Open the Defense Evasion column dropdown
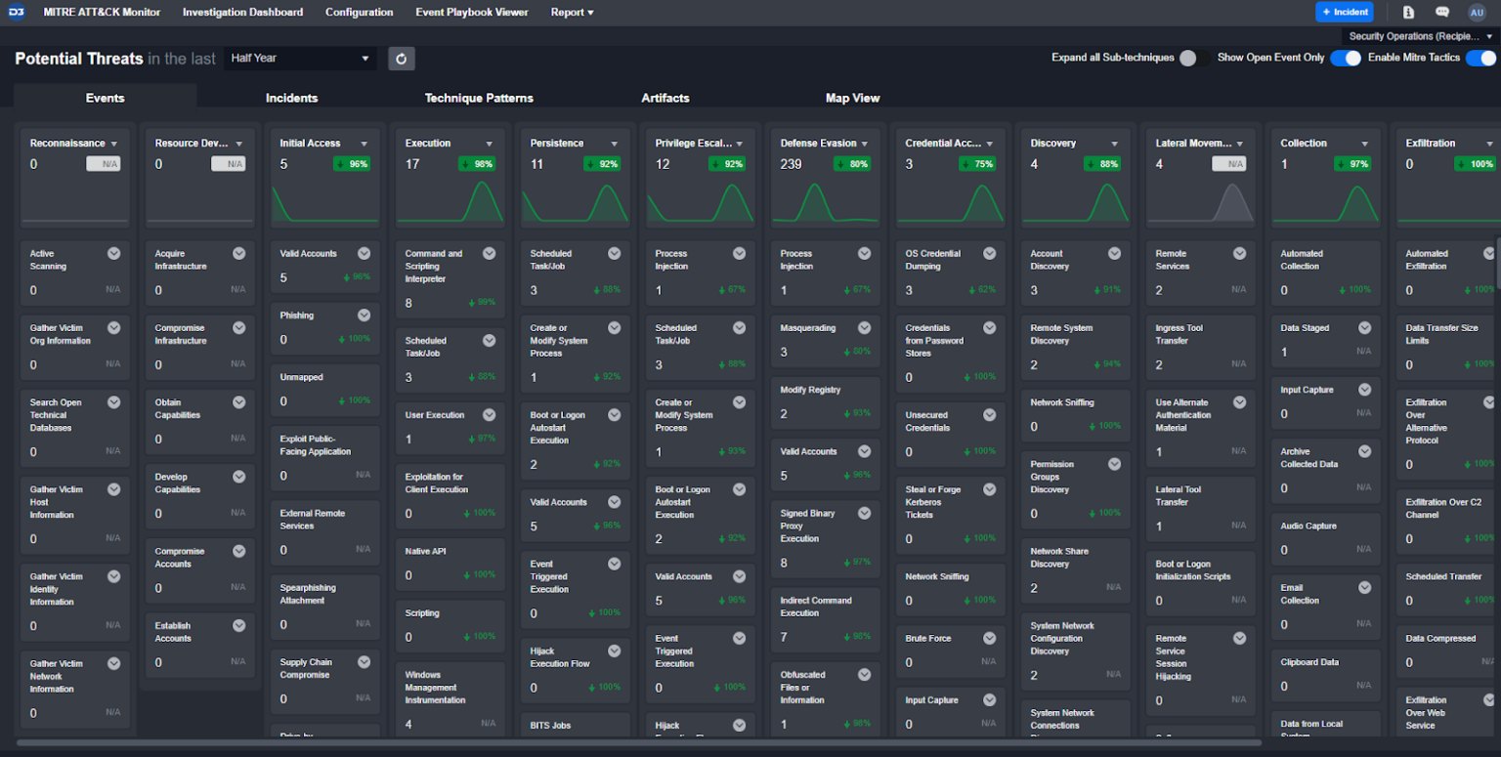Screen dimensions: 1501x757 [x=865, y=143]
